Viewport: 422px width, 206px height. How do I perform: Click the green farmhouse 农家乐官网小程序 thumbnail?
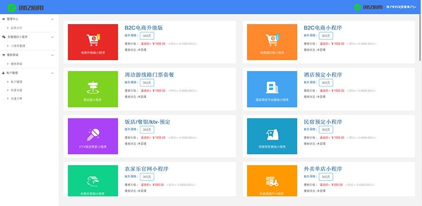pos(93,181)
